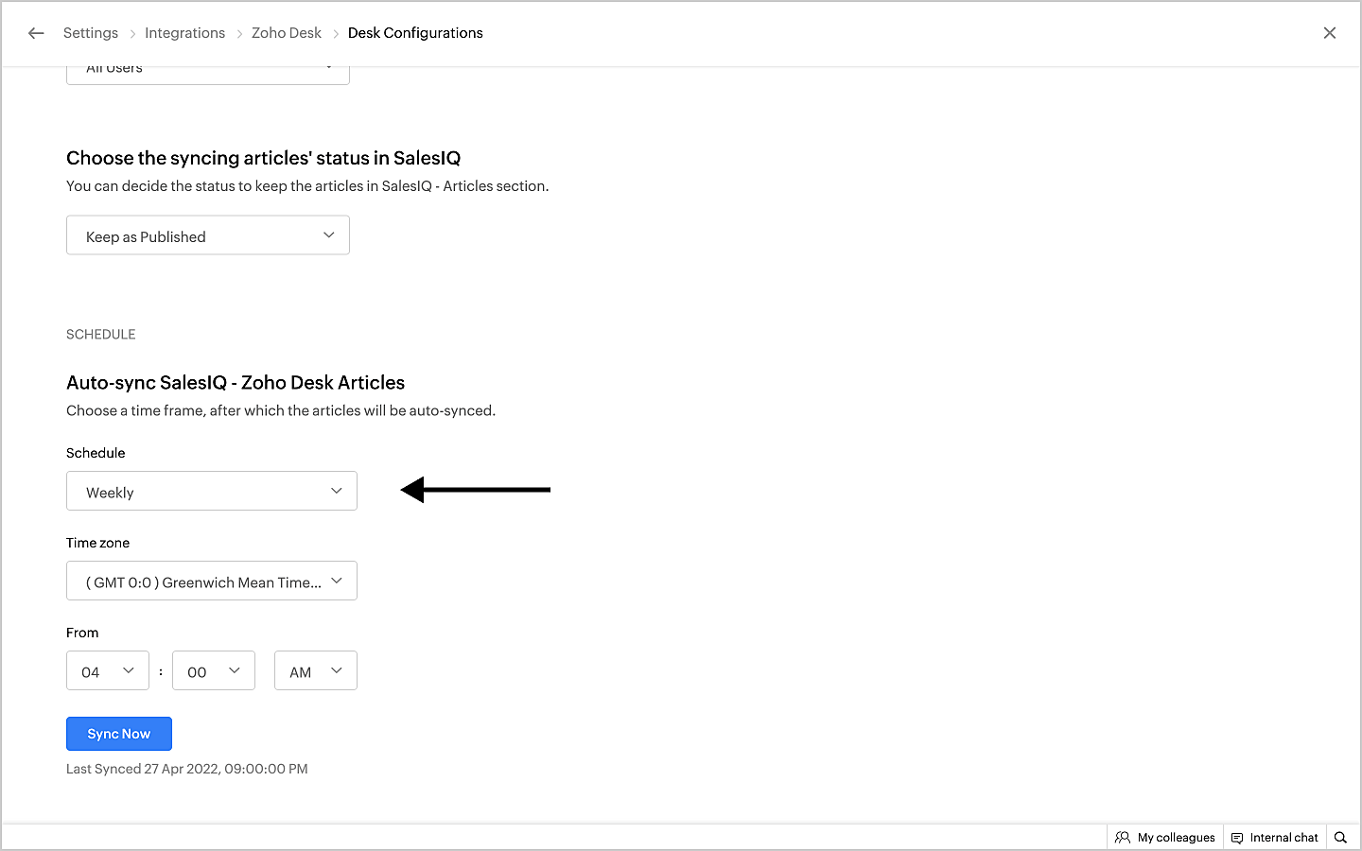
Task: Close the Desk Configurations panel
Action: [x=1330, y=33]
